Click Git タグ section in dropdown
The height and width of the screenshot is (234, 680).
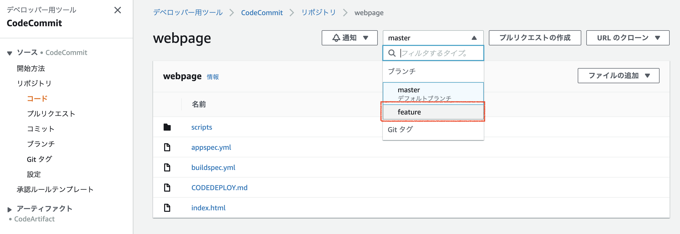(x=400, y=129)
